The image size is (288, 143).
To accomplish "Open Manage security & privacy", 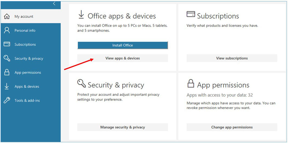I will coord(123,127).
